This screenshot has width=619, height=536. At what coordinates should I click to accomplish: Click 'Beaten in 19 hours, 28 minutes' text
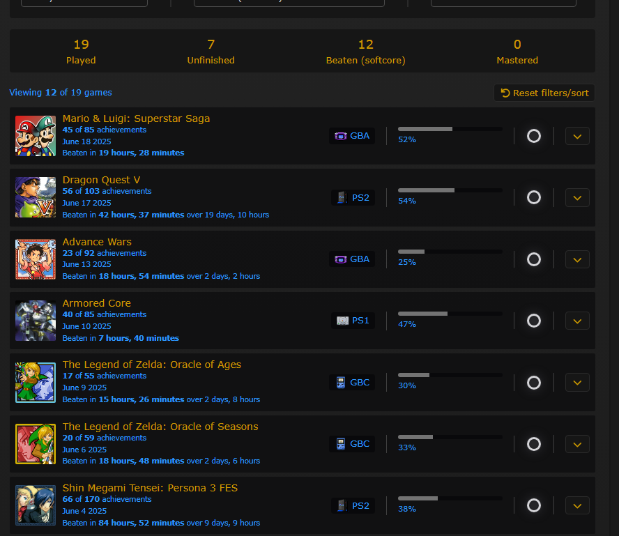(x=123, y=153)
